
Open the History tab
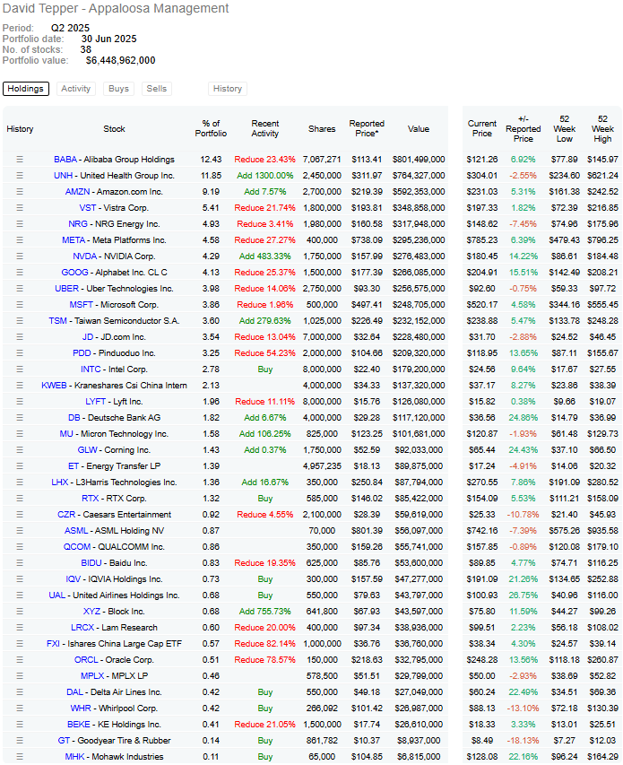tap(228, 89)
